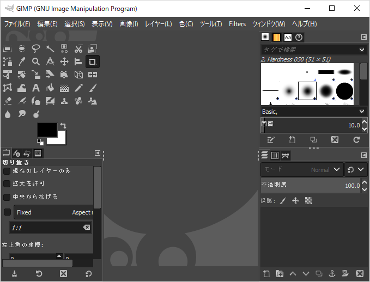
Task: Expand the Basic tag assignment dropdown
Action: [361, 111]
